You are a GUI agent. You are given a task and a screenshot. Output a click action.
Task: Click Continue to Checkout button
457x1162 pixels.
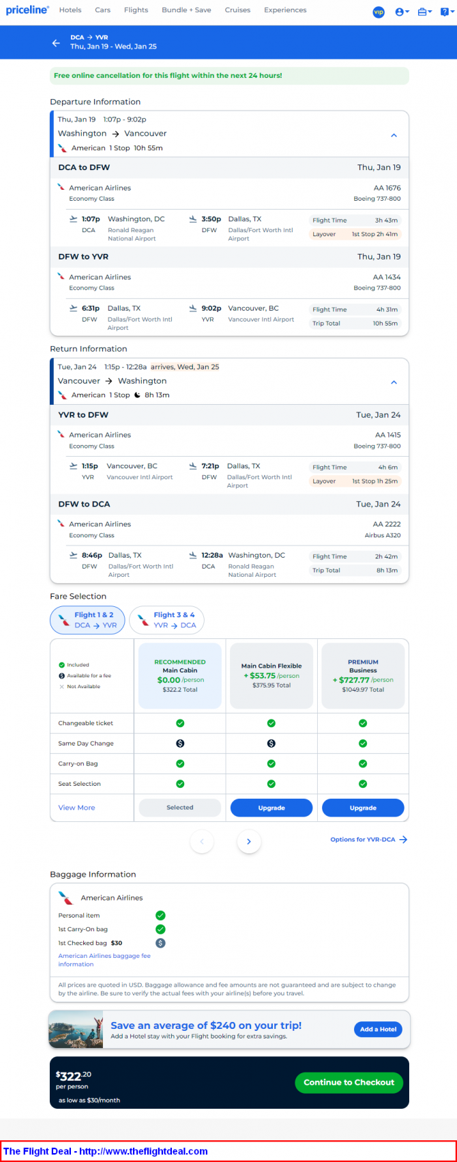[349, 1082]
